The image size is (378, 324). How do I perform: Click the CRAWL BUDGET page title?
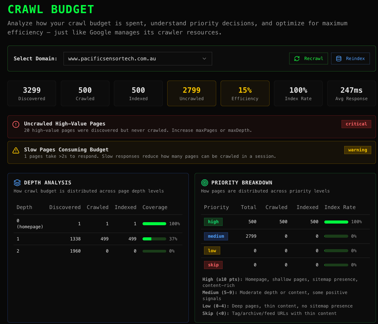[x=51, y=10]
